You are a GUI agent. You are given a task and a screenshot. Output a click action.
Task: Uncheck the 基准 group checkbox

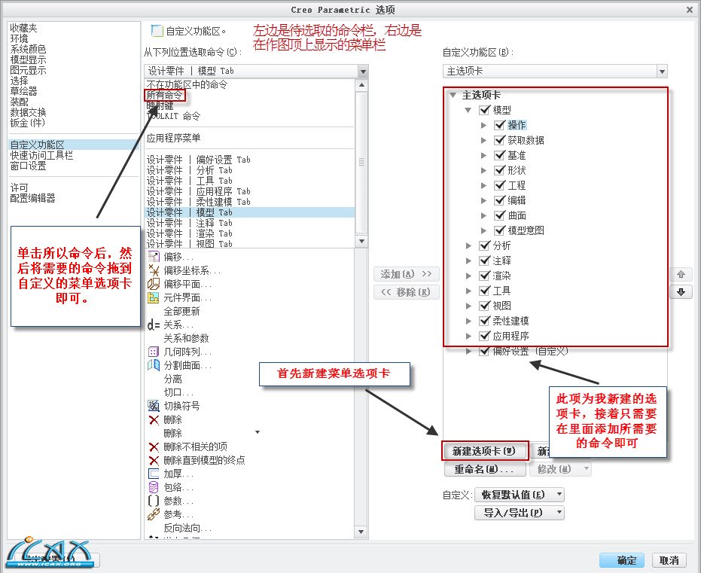[499, 155]
